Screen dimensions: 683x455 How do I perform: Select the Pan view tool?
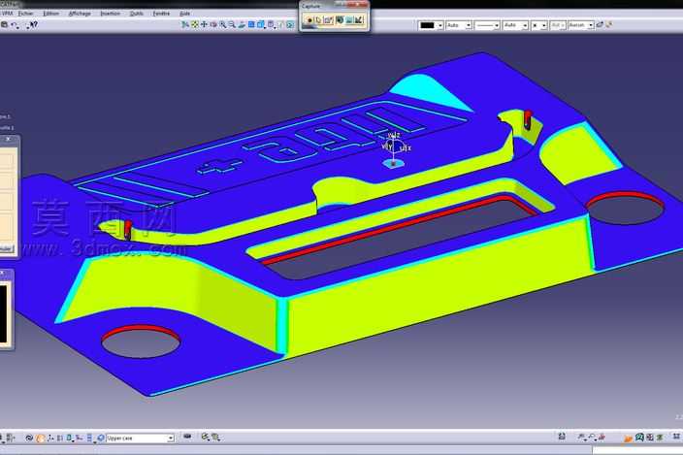(204, 25)
